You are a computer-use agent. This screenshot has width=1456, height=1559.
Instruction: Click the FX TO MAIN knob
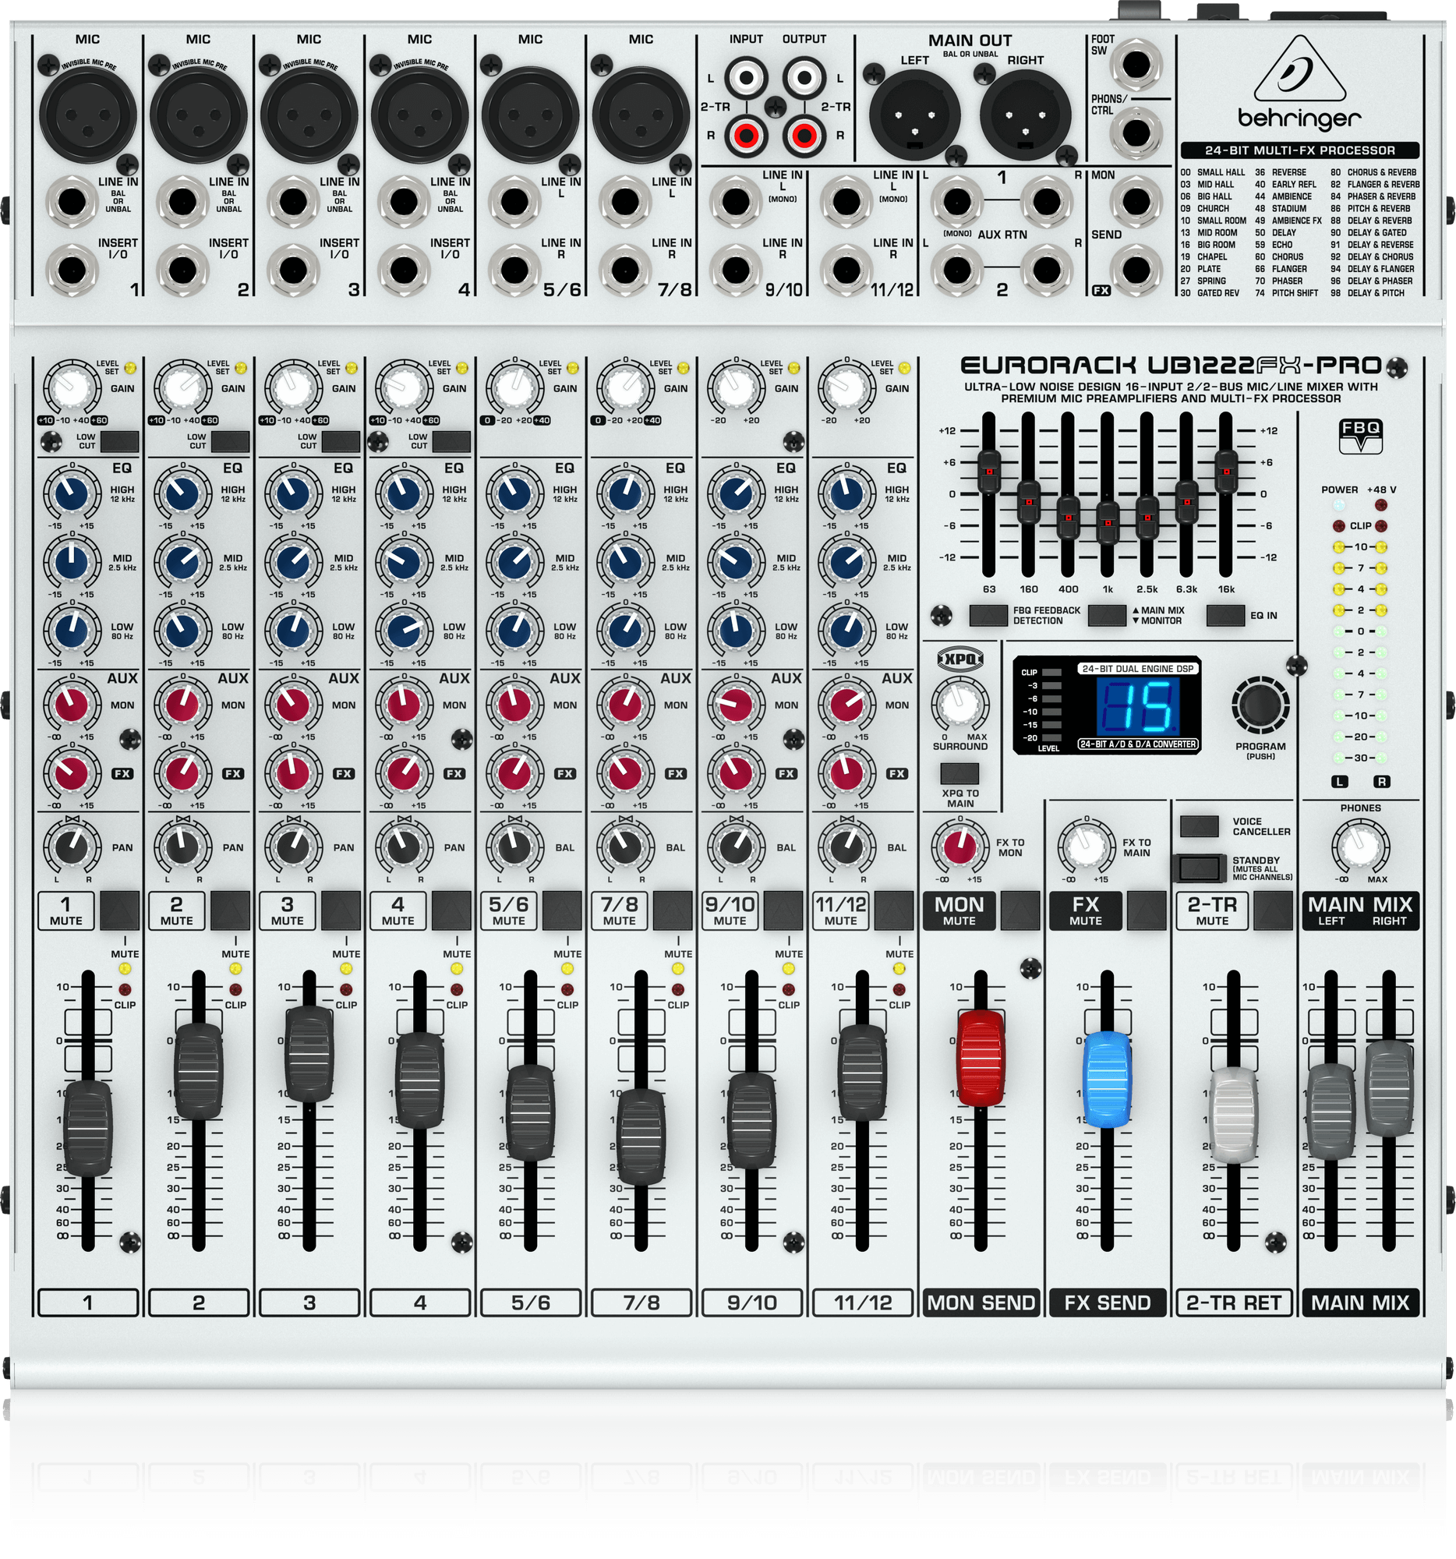pyautogui.click(x=1086, y=848)
